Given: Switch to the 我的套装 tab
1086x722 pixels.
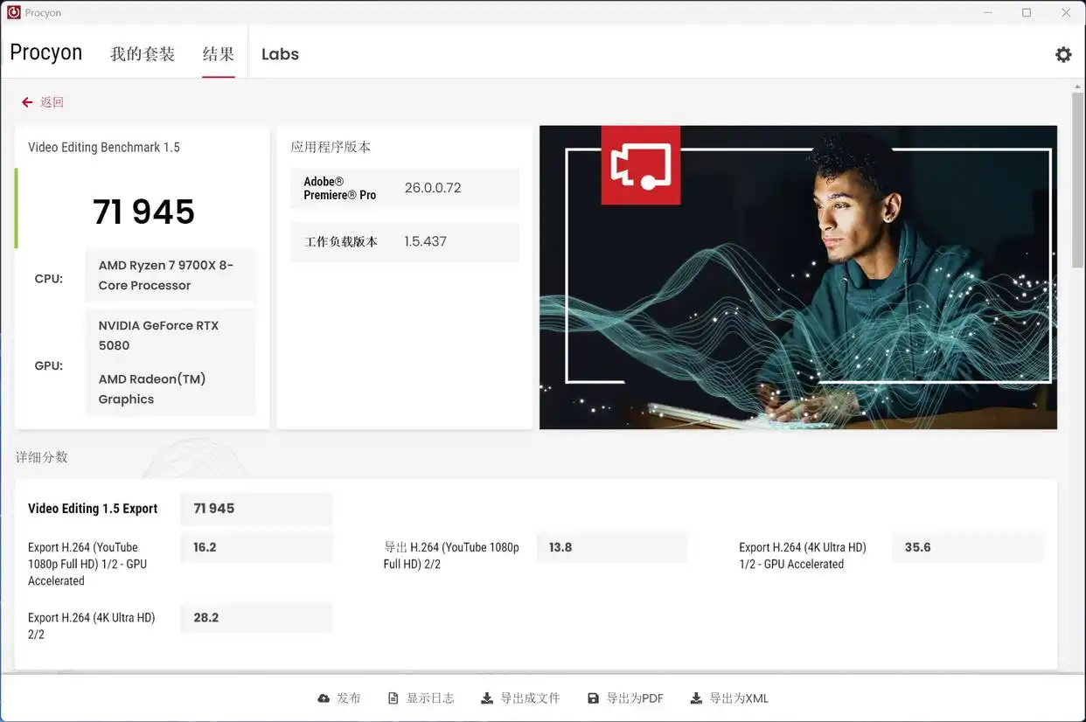Looking at the screenshot, I should [142, 53].
